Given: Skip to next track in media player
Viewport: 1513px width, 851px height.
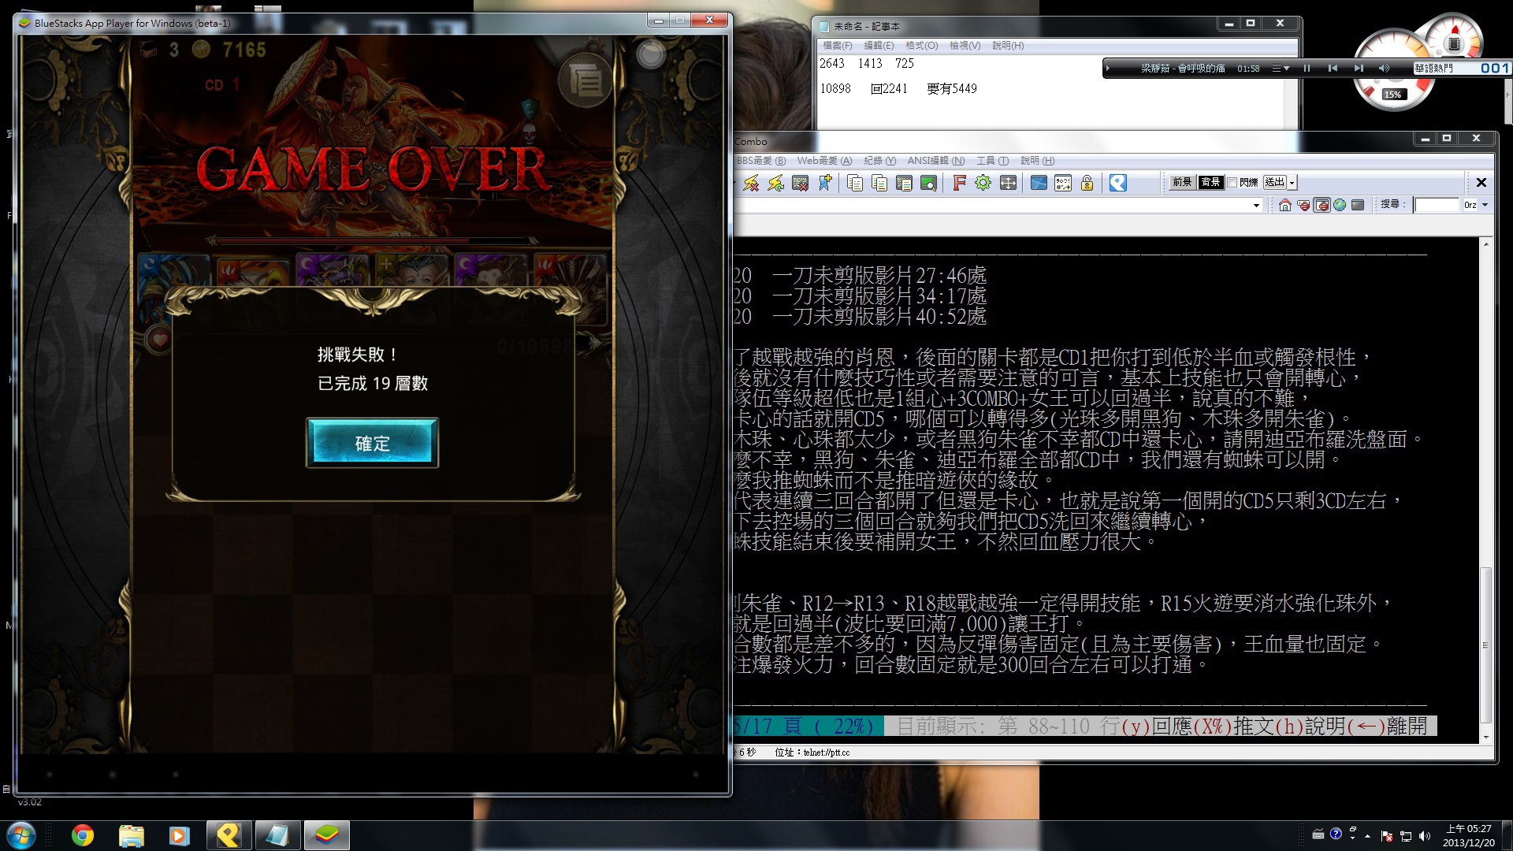Looking at the screenshot, I should (x=1358, y=69).
